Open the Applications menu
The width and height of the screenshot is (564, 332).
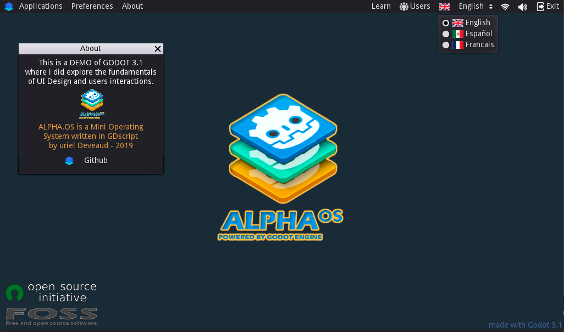[x=41, y=6]
